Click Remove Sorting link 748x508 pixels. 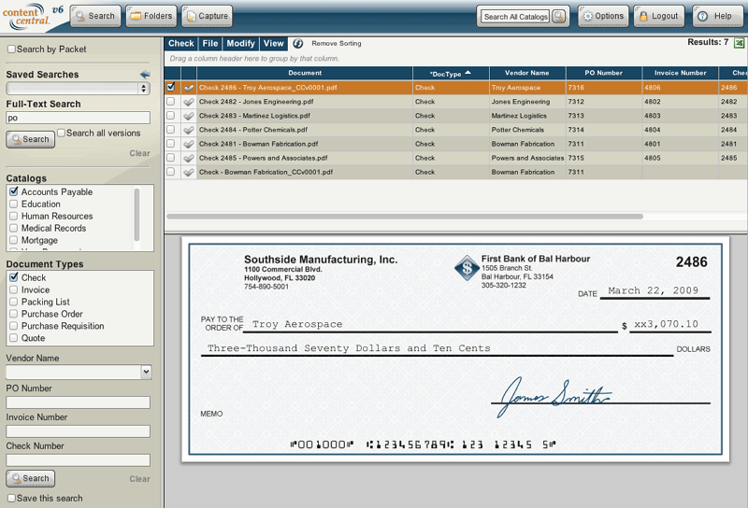click(337, 43)
